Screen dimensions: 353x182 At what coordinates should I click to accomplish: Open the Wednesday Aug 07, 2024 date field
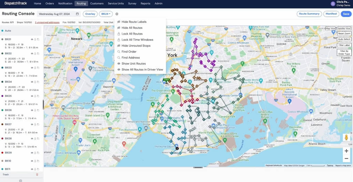59,14
